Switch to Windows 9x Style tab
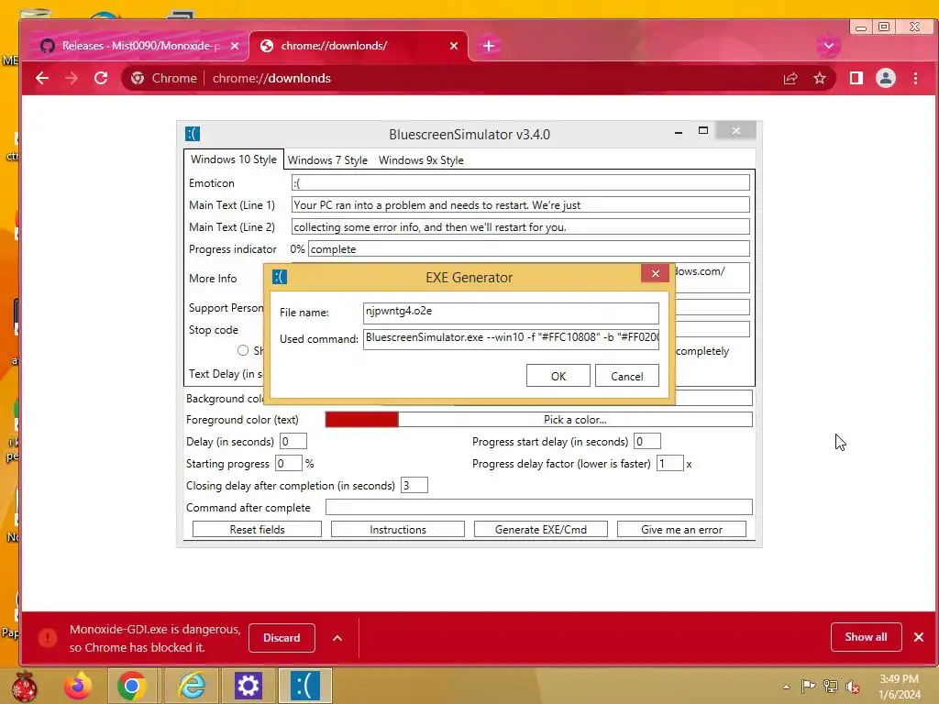939x704 pixels. 421,160
